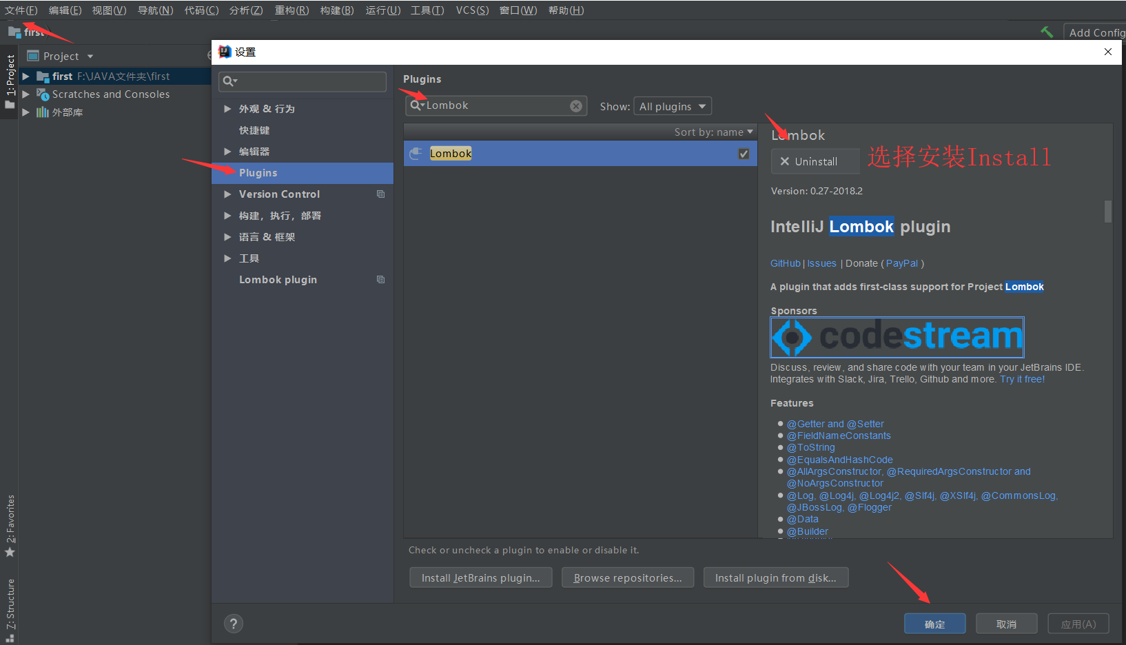This screenshot has height=645, width=1126.
Task: Open the PayPal donate link
Action: [902, 263]
